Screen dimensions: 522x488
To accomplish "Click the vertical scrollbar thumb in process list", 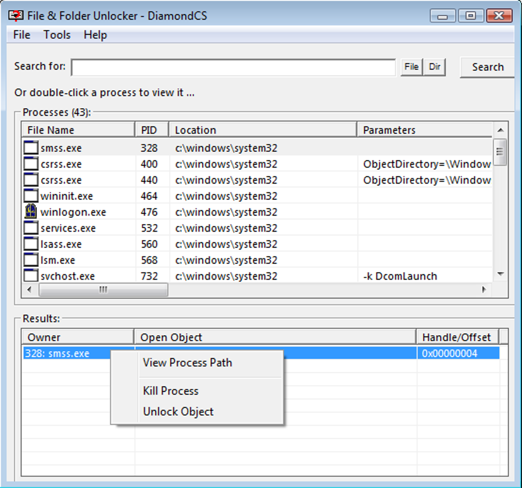I will pos(500,152).
